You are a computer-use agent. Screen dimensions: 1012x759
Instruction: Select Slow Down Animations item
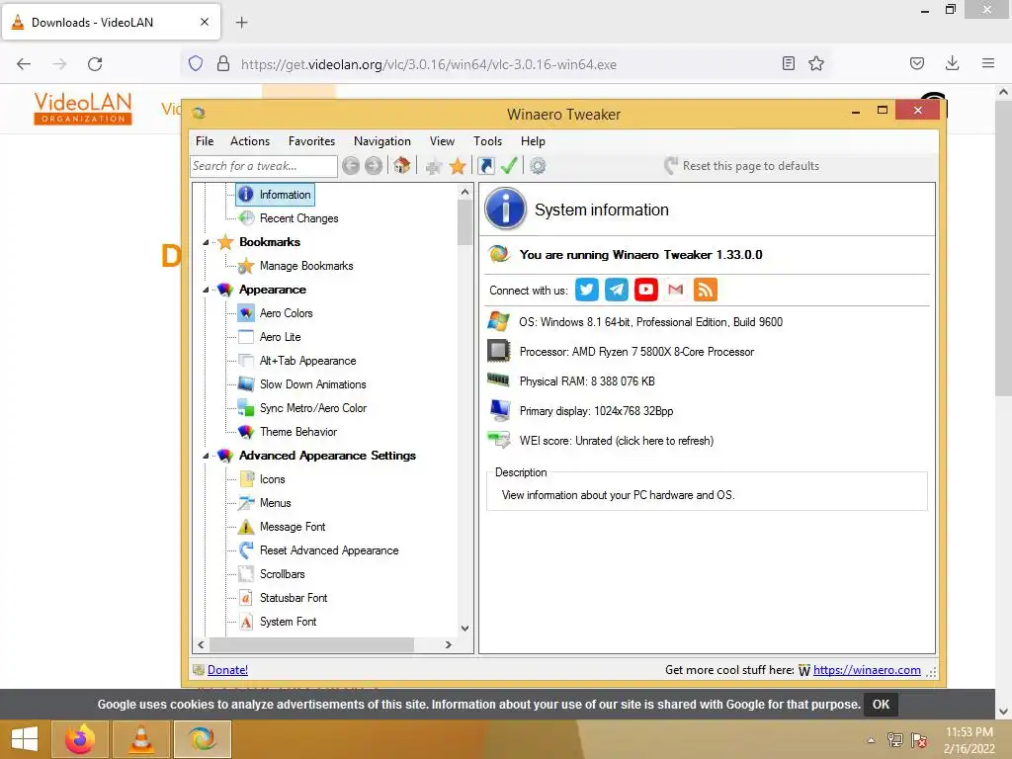point(312,384)
